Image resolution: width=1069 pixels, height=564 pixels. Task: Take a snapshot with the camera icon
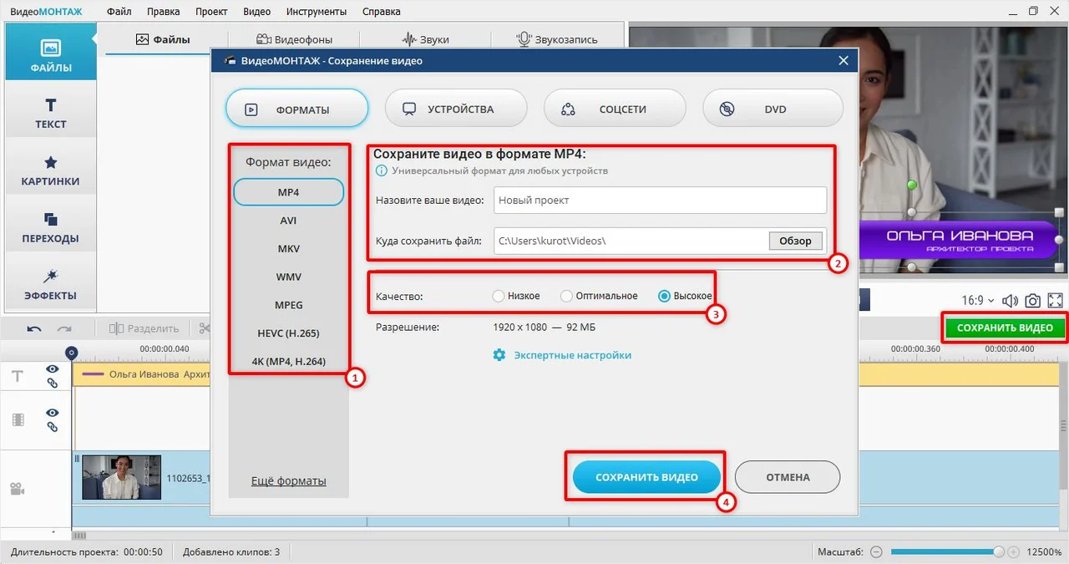tap(1033, 301)
